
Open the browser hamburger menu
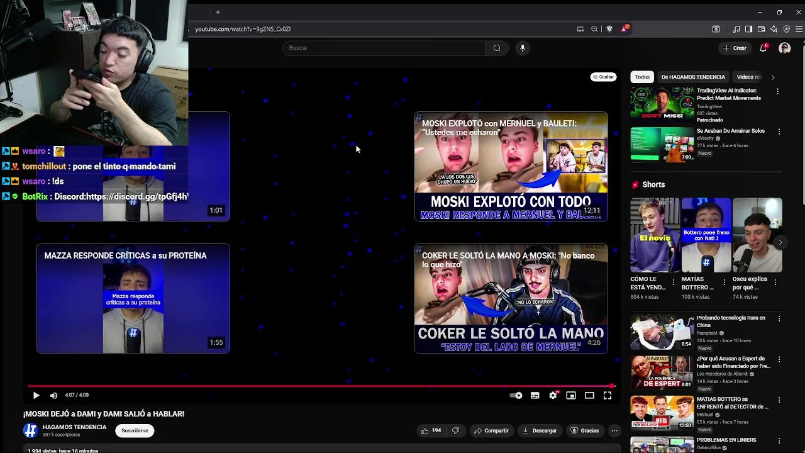pyautogui.click(x=799, y=29)
